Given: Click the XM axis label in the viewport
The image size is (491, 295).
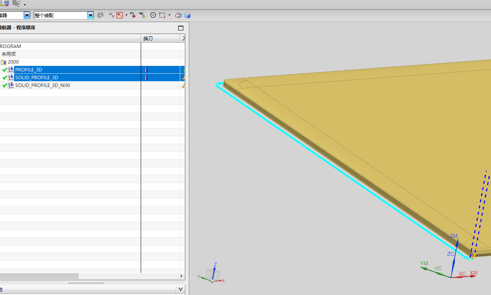Looking at the screenshot, I should tap(473, 273).
